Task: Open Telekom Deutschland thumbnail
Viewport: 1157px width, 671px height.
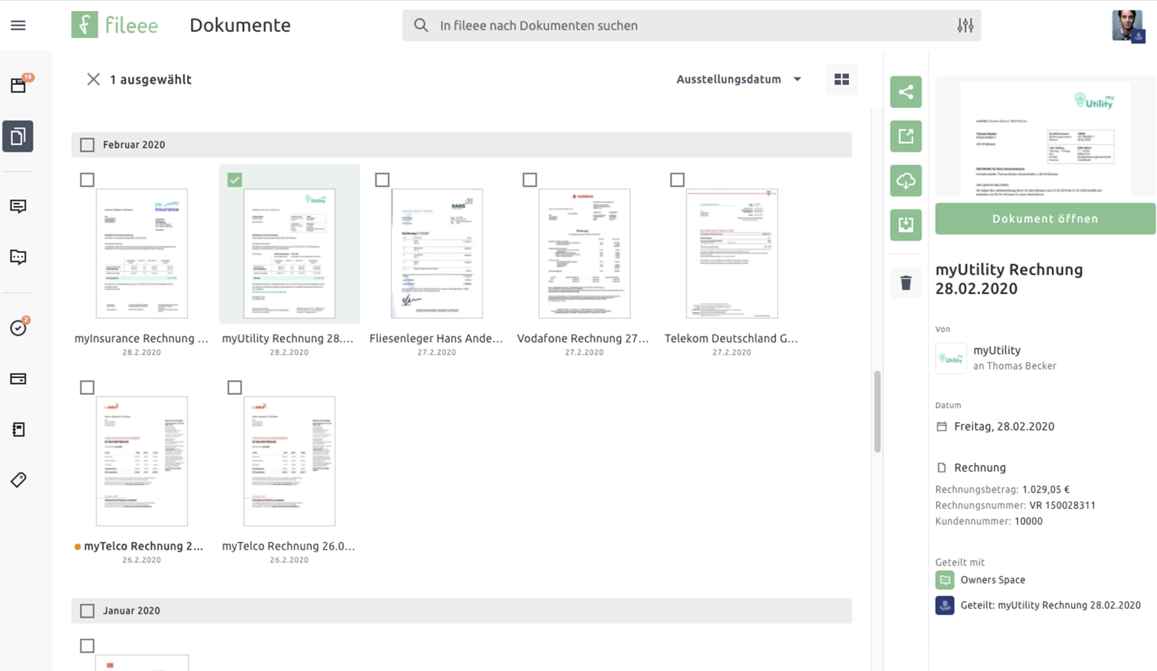Action: (x=731, y=254)
